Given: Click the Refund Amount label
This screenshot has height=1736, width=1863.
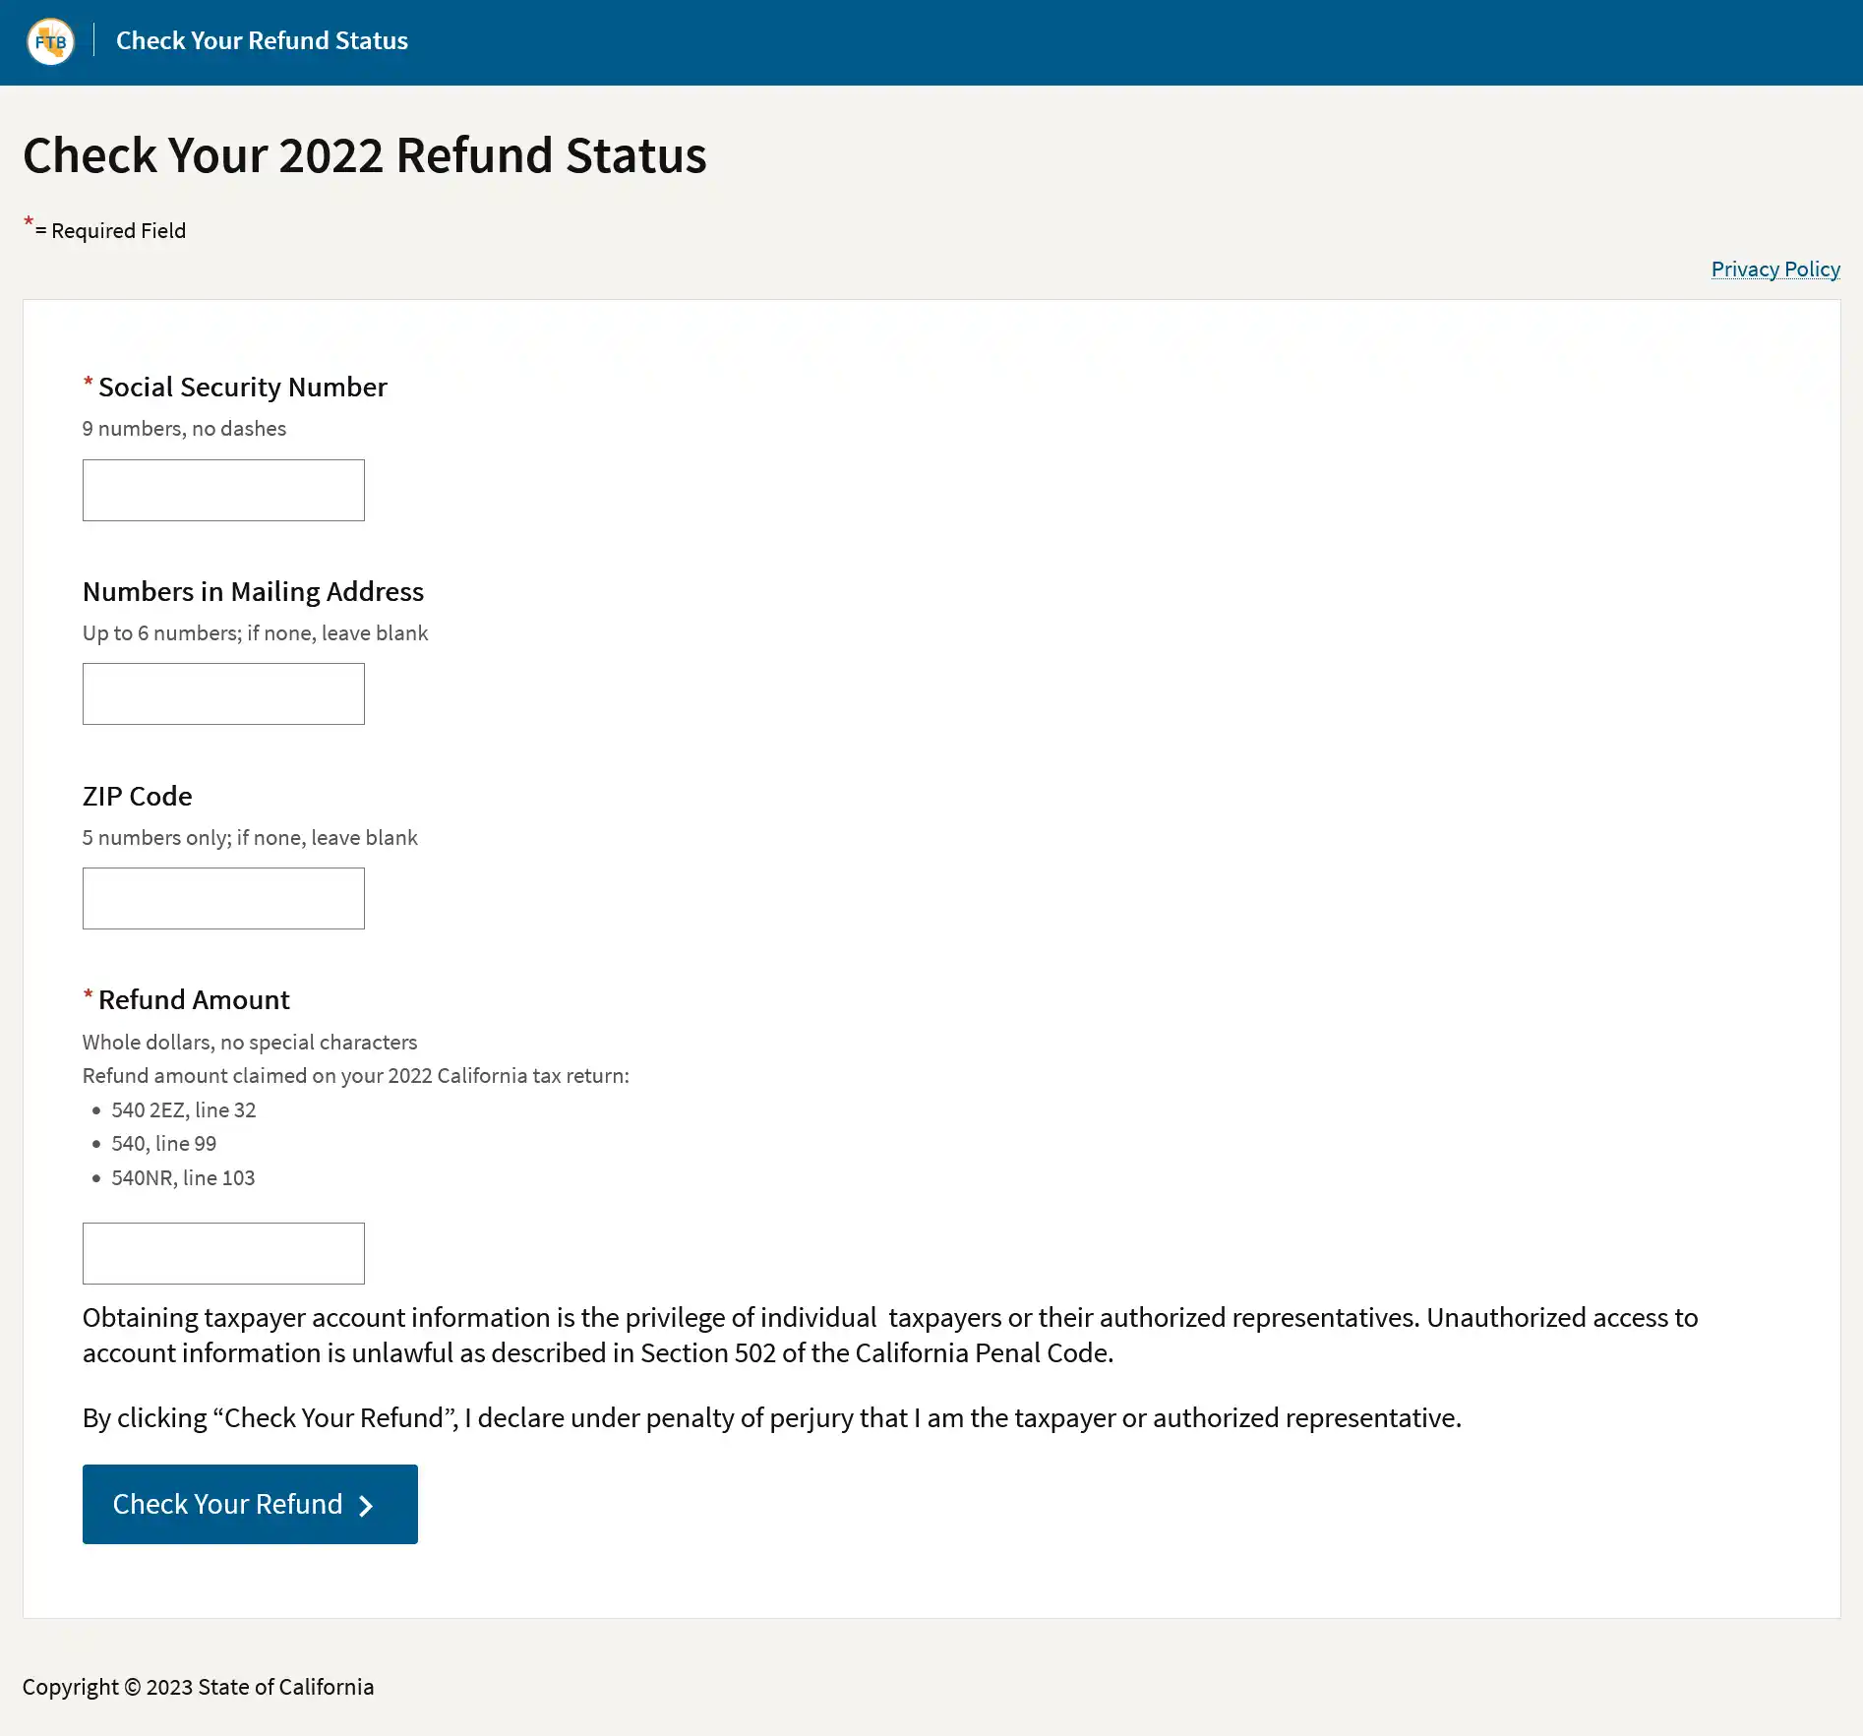Looking at the screenshot, I should point(194,1000).
